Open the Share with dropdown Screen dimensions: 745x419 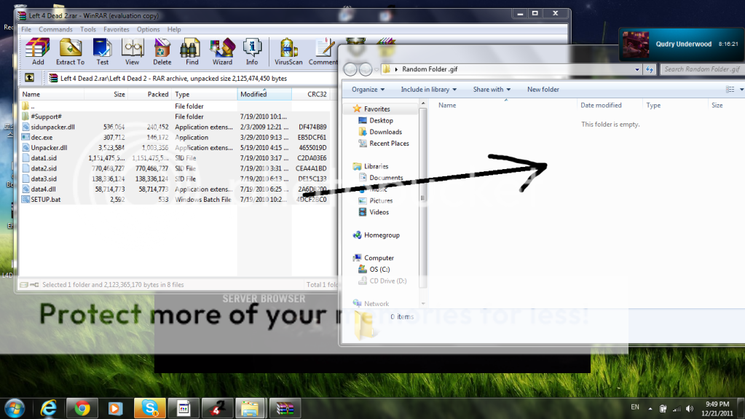(492, 90)
